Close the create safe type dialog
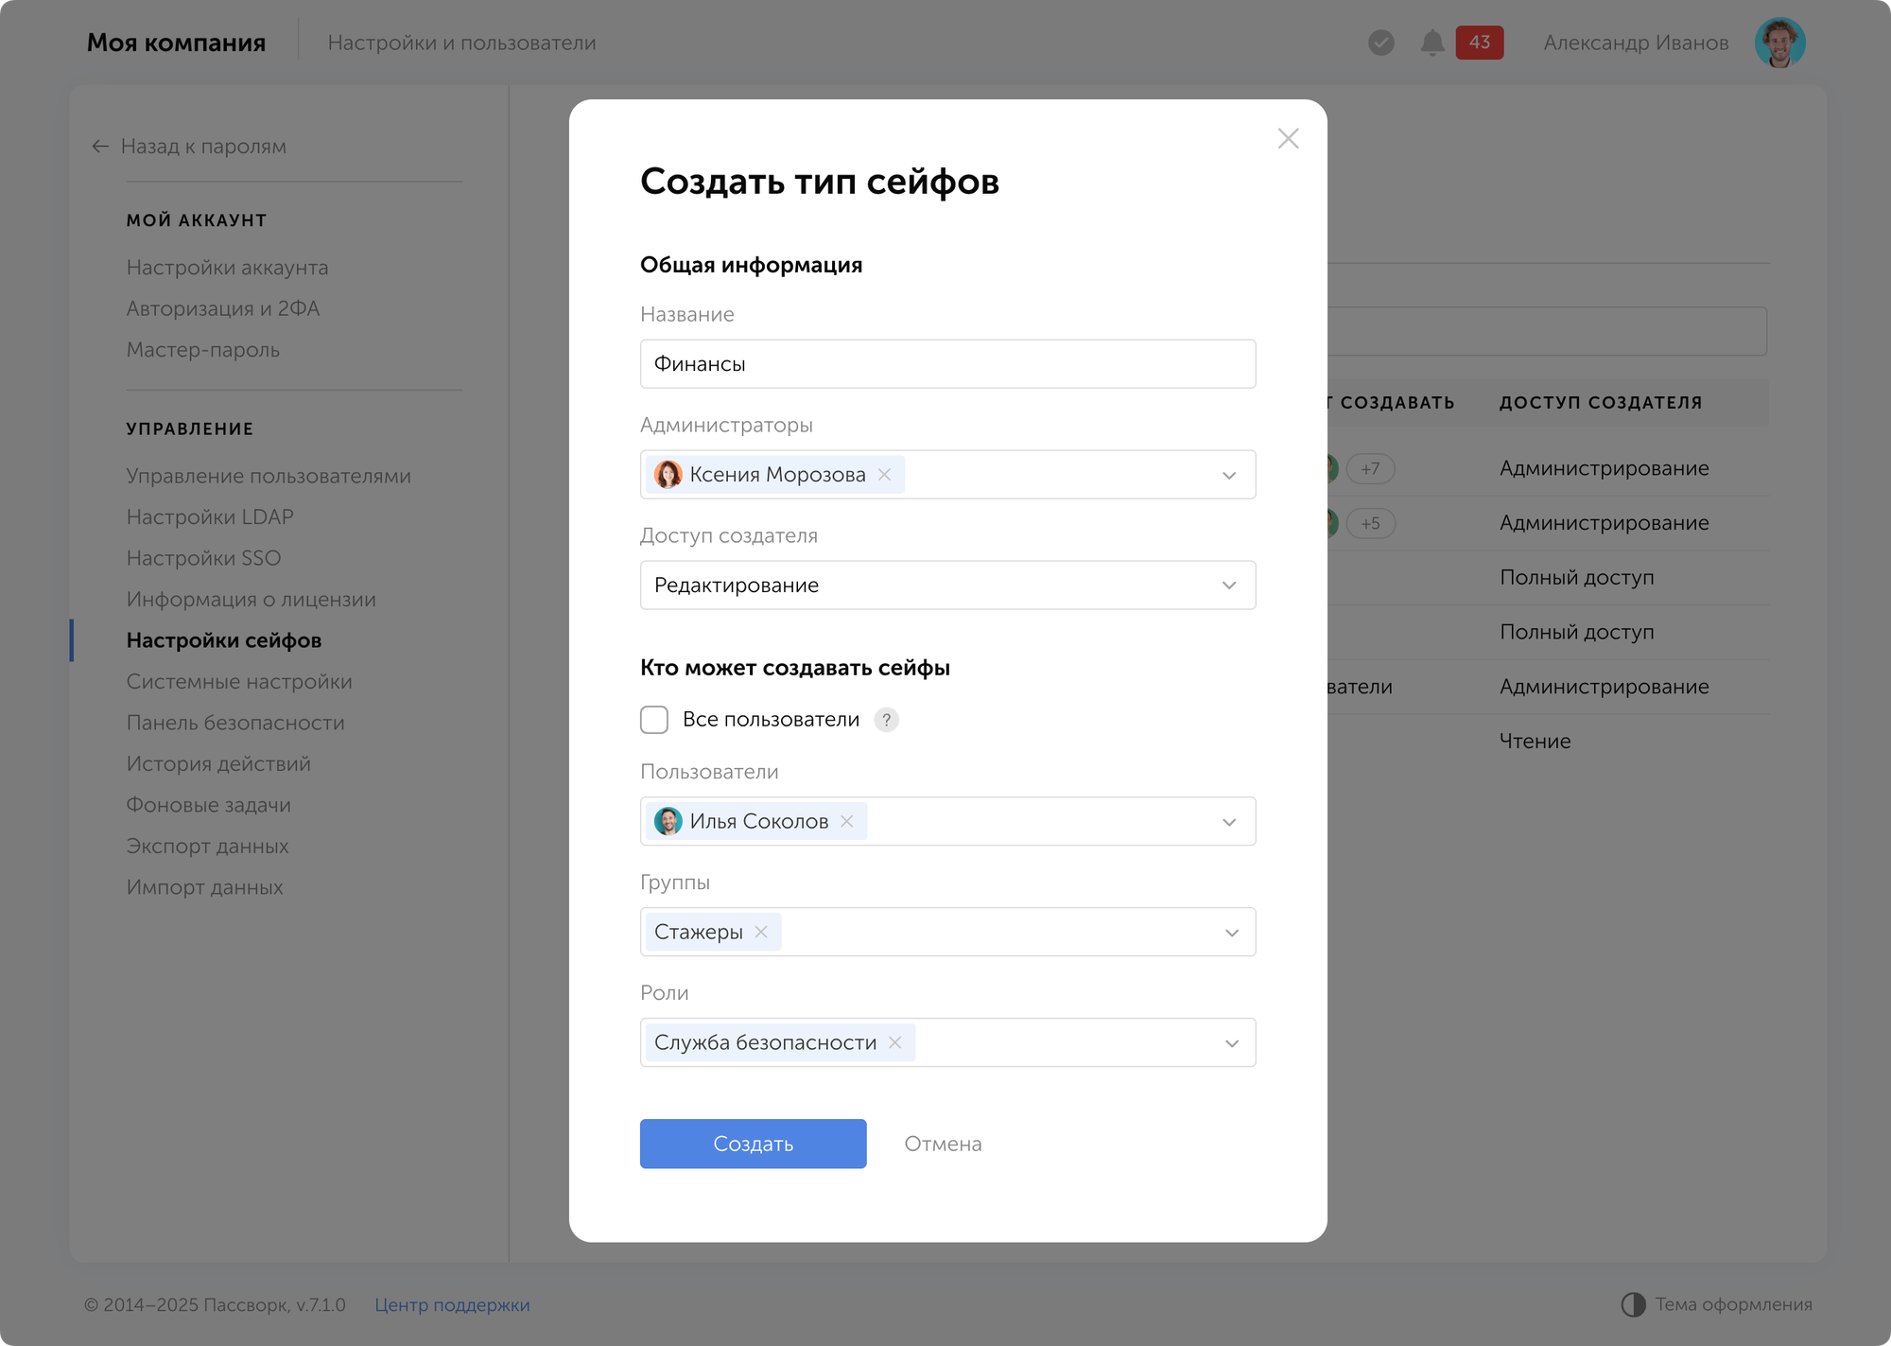Image resolution: width=1891 pixels, height=1346 pixels. (x=1288, y=139)
